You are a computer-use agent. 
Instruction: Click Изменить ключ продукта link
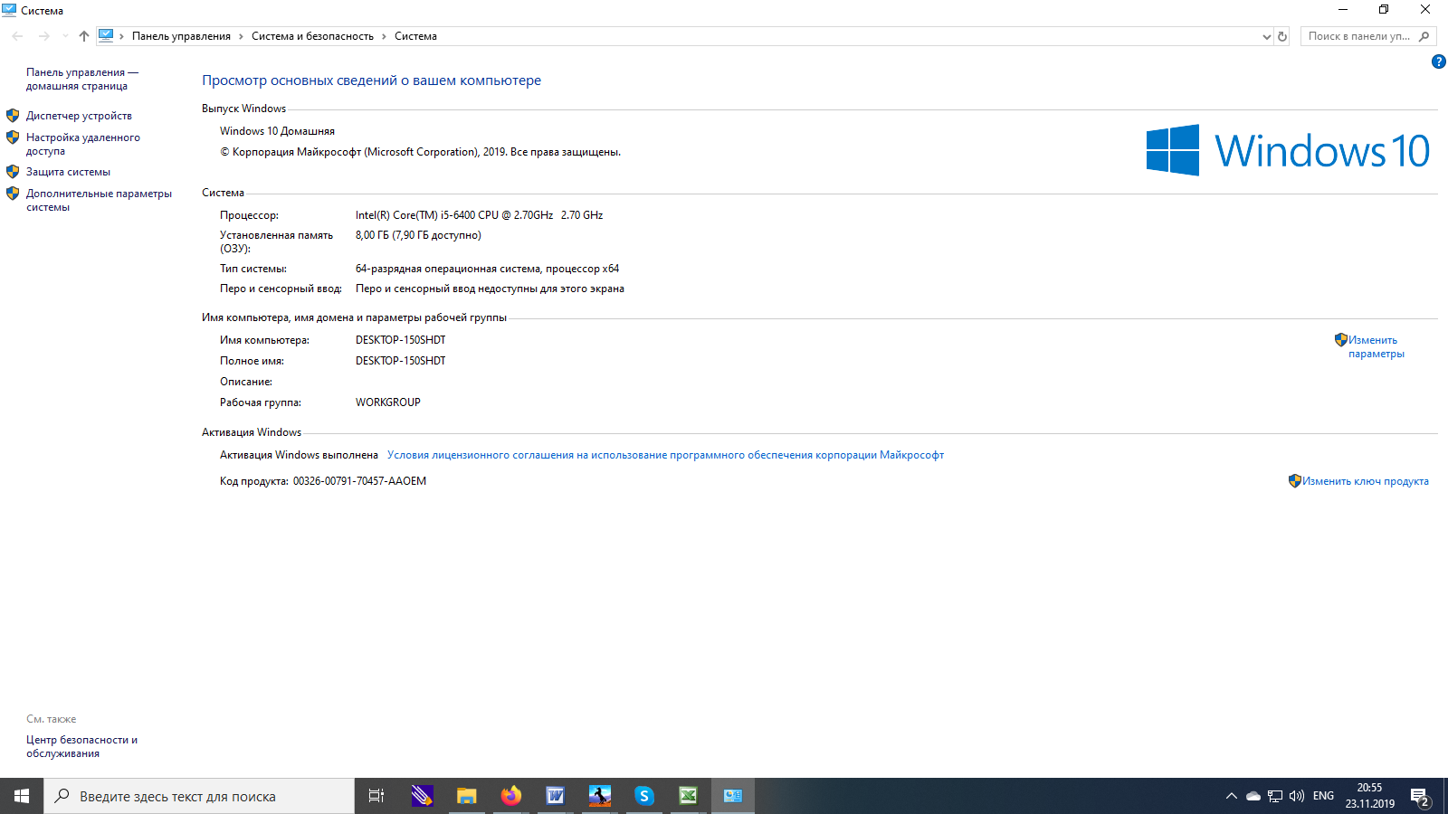1365,481
